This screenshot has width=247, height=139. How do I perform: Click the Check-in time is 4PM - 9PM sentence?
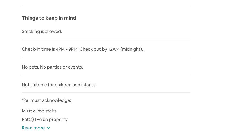pos(50,49)
